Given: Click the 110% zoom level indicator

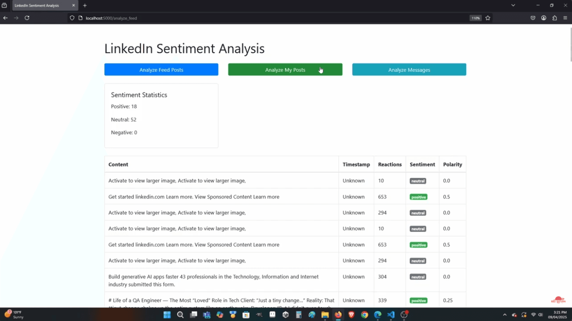Looking at the screenshot, I should tap(475, 18).
